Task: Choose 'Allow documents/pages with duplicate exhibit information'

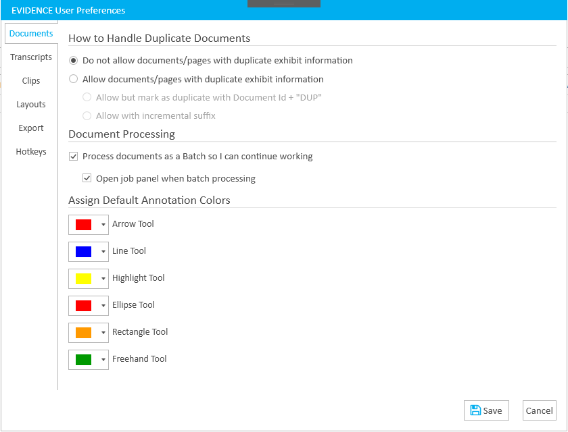Action: click(x=74, y=79)
